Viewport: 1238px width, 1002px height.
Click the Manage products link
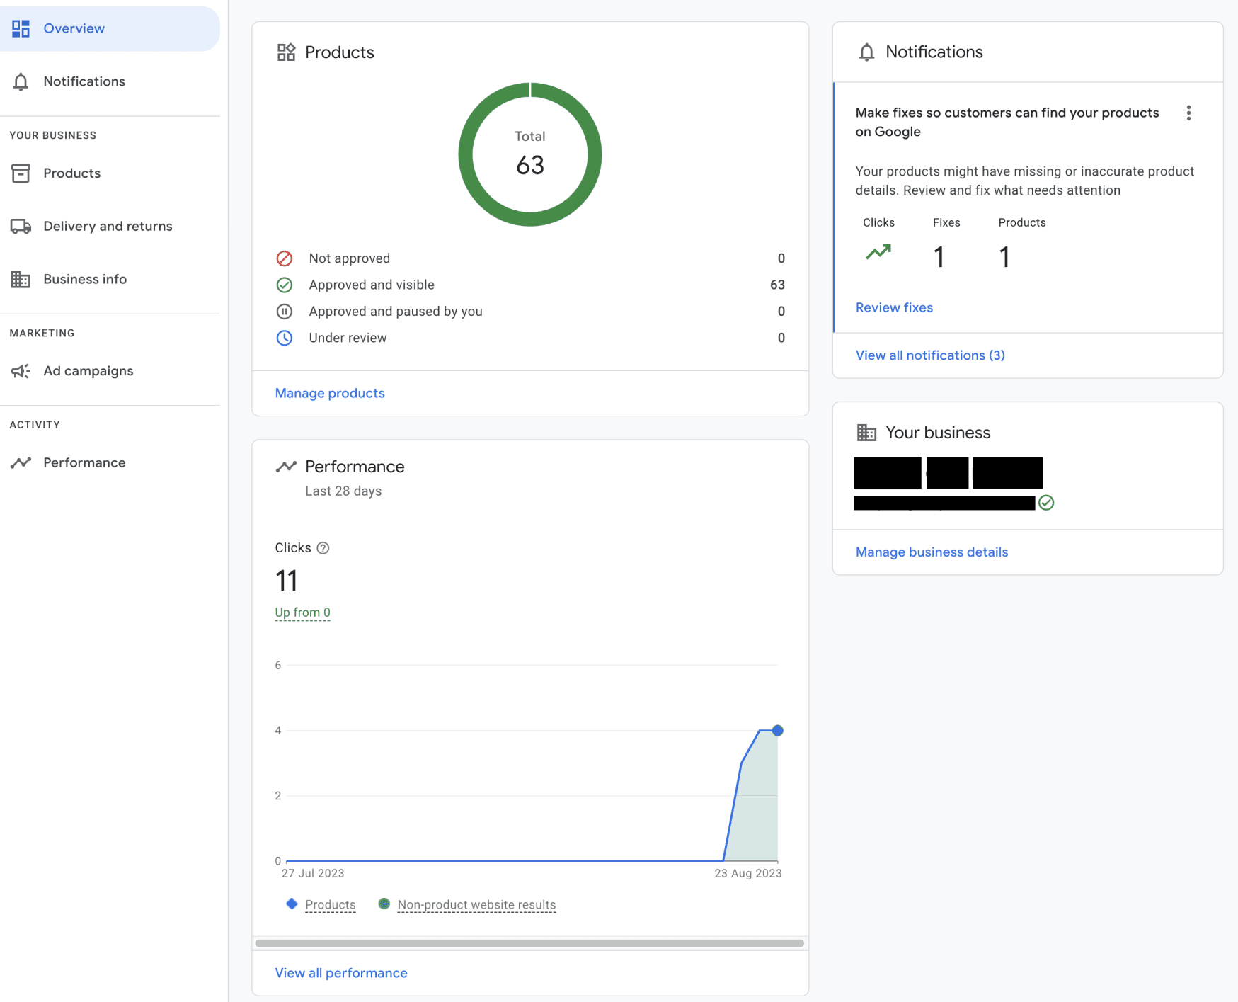[x=329, y=393]
